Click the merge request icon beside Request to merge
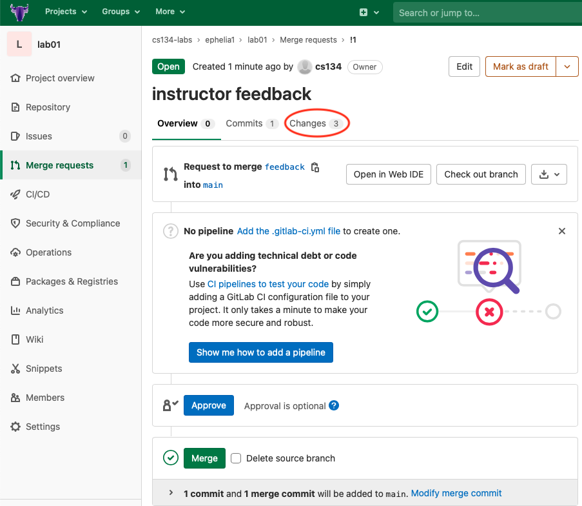The width and height of the screenshot is (582, 506). (170, 174)
